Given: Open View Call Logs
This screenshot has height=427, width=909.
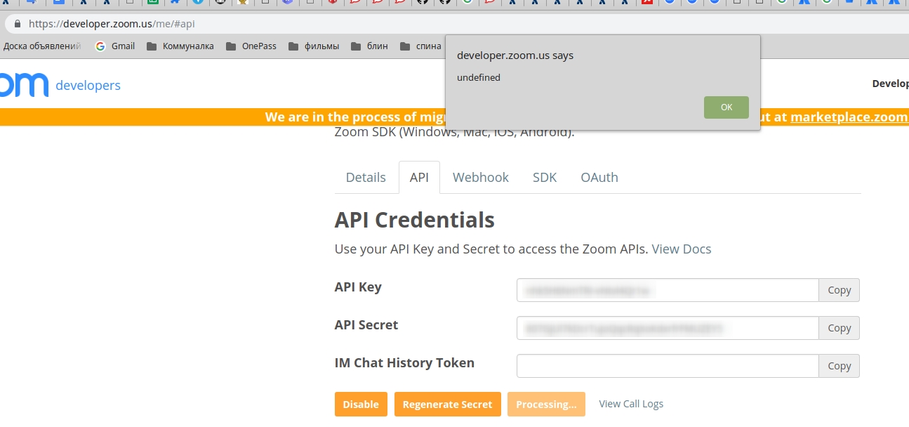Looking at the screenshot, I should (x=631, y=404).
